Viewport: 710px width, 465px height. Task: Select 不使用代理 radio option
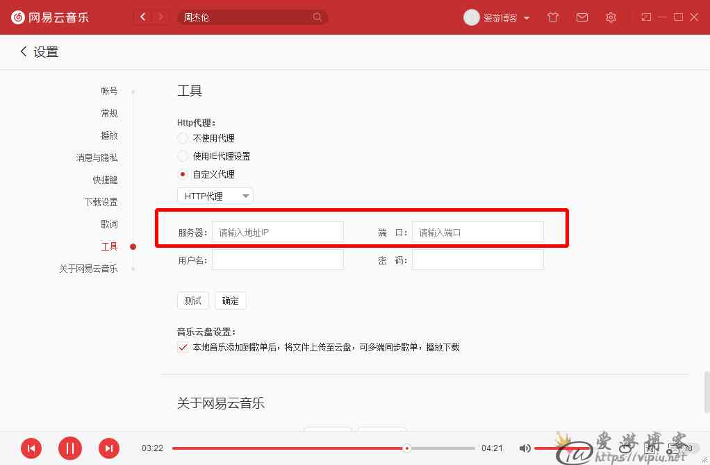pyautogui.click(x=183, y=138)
